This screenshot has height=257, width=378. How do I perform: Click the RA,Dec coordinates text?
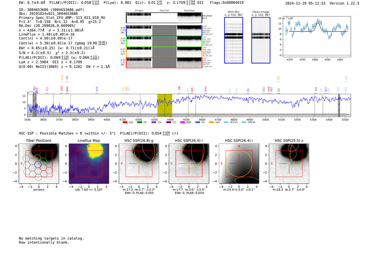pyautogui.click(x=47, y=26)
